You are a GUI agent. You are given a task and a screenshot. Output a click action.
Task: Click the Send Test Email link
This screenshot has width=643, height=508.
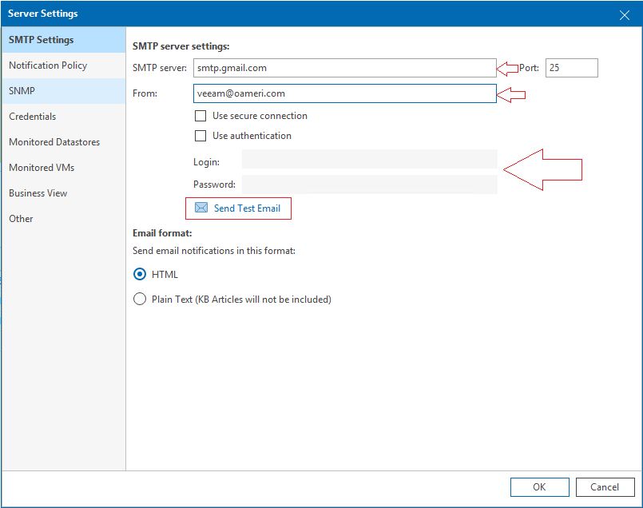pyautogui.click(x=247, y=208)
